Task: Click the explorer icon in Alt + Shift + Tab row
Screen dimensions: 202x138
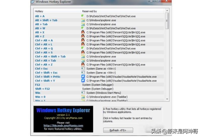Action: [x=83, y=20]
